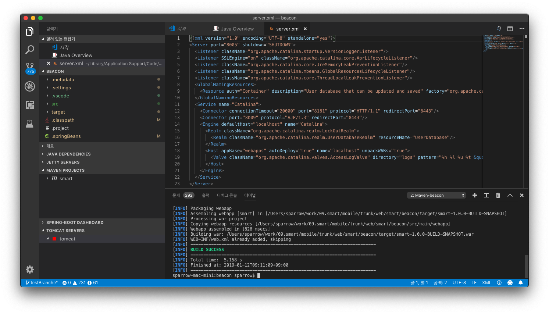Switch to the Java Overview tab

click(x=236, y=28)
